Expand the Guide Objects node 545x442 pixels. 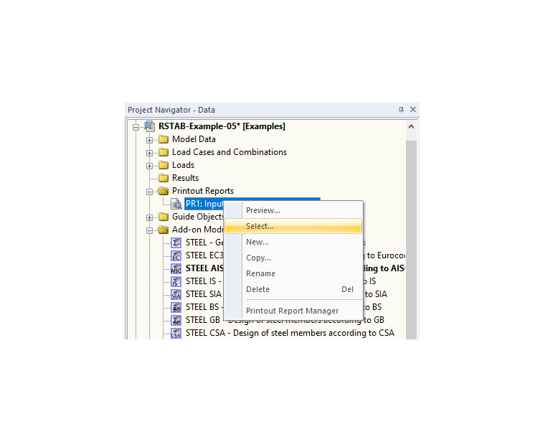[149, 217]
